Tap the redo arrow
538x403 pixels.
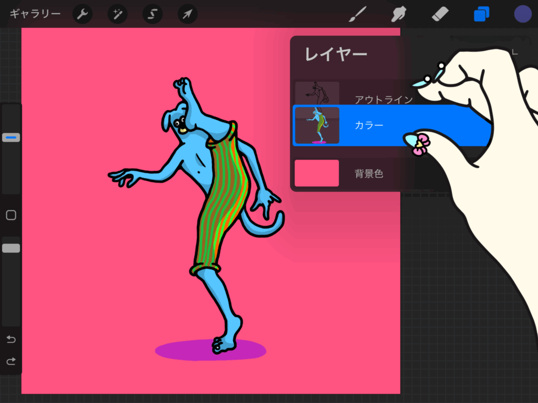tap(11, 361)
